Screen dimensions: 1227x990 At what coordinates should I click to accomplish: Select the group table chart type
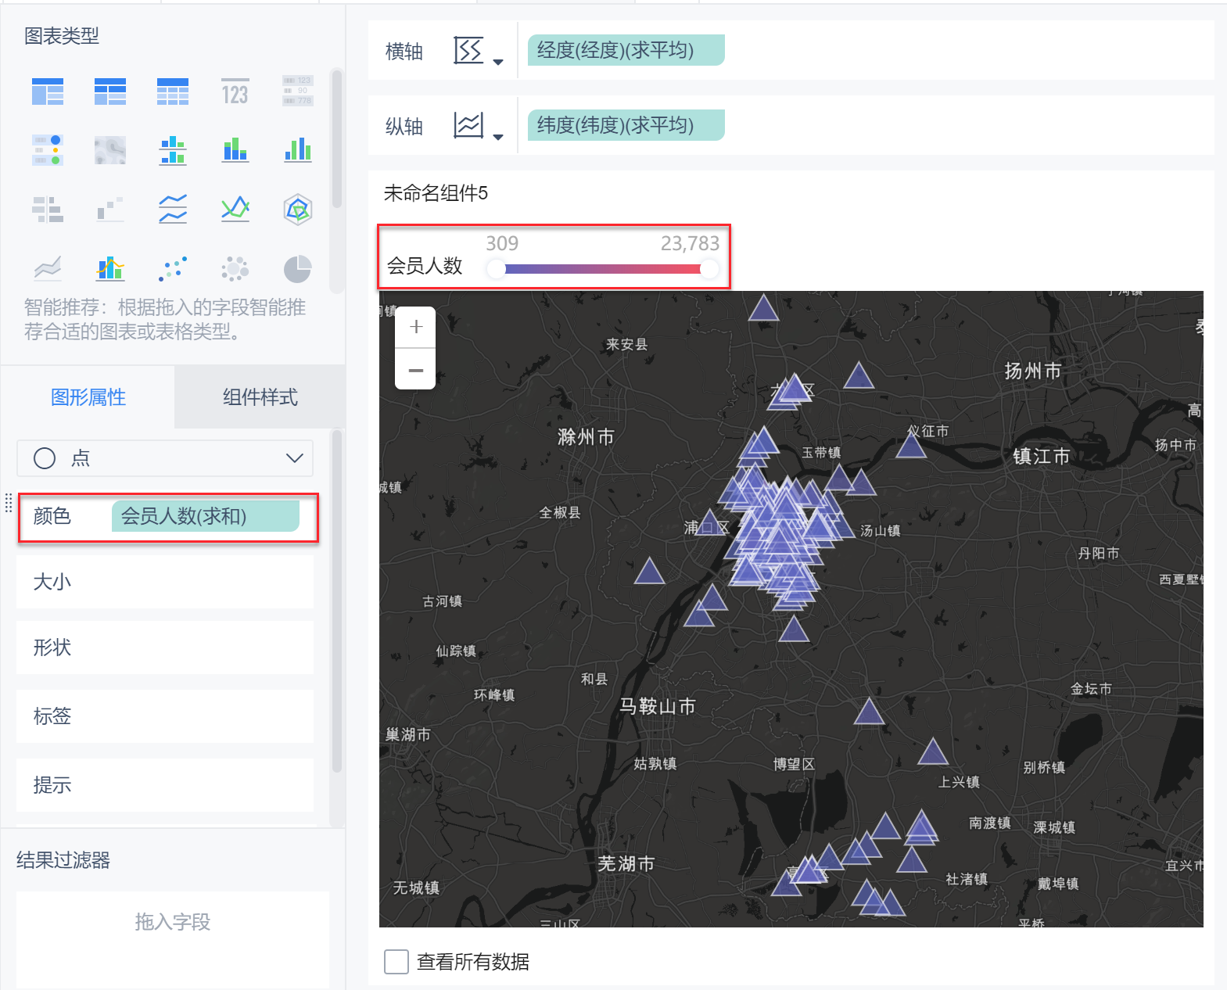[48, 91]
